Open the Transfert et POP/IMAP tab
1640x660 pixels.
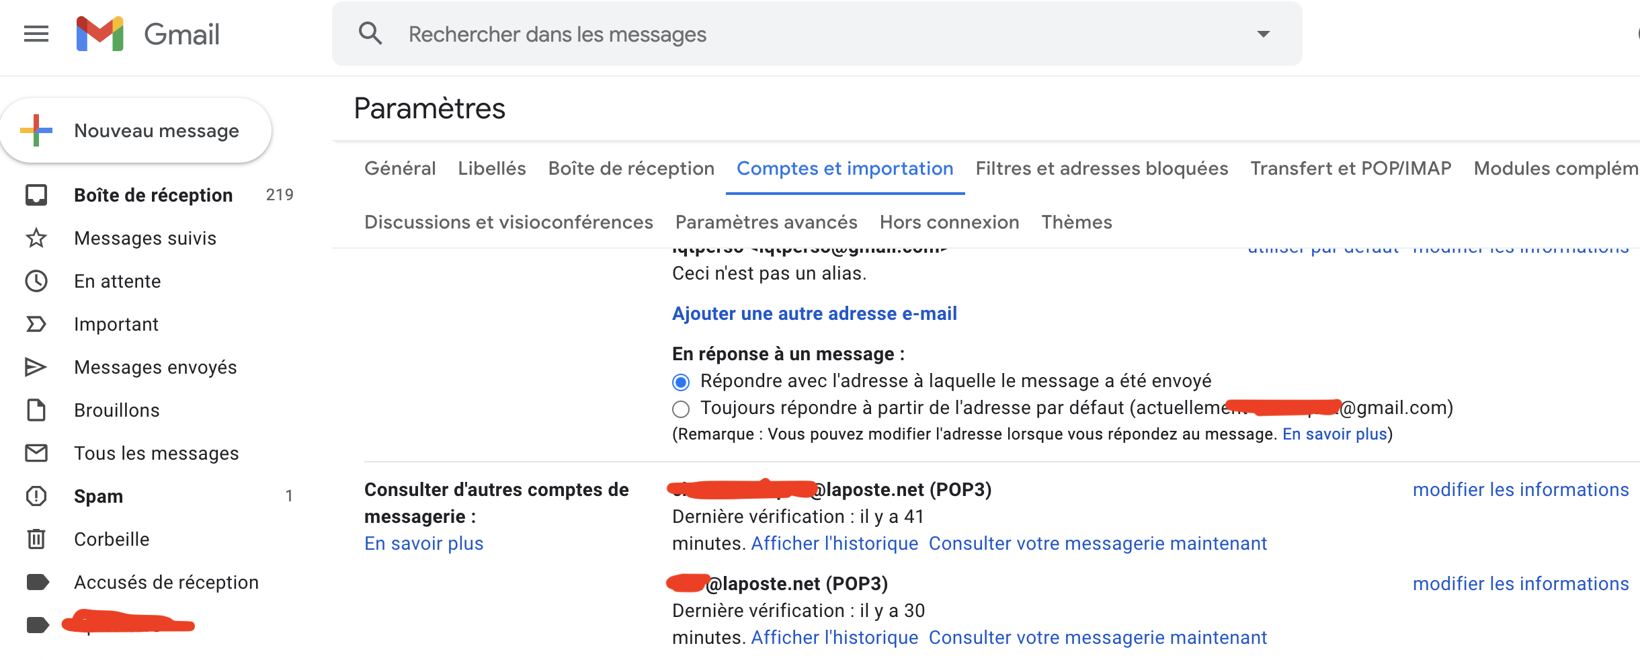1350,168
